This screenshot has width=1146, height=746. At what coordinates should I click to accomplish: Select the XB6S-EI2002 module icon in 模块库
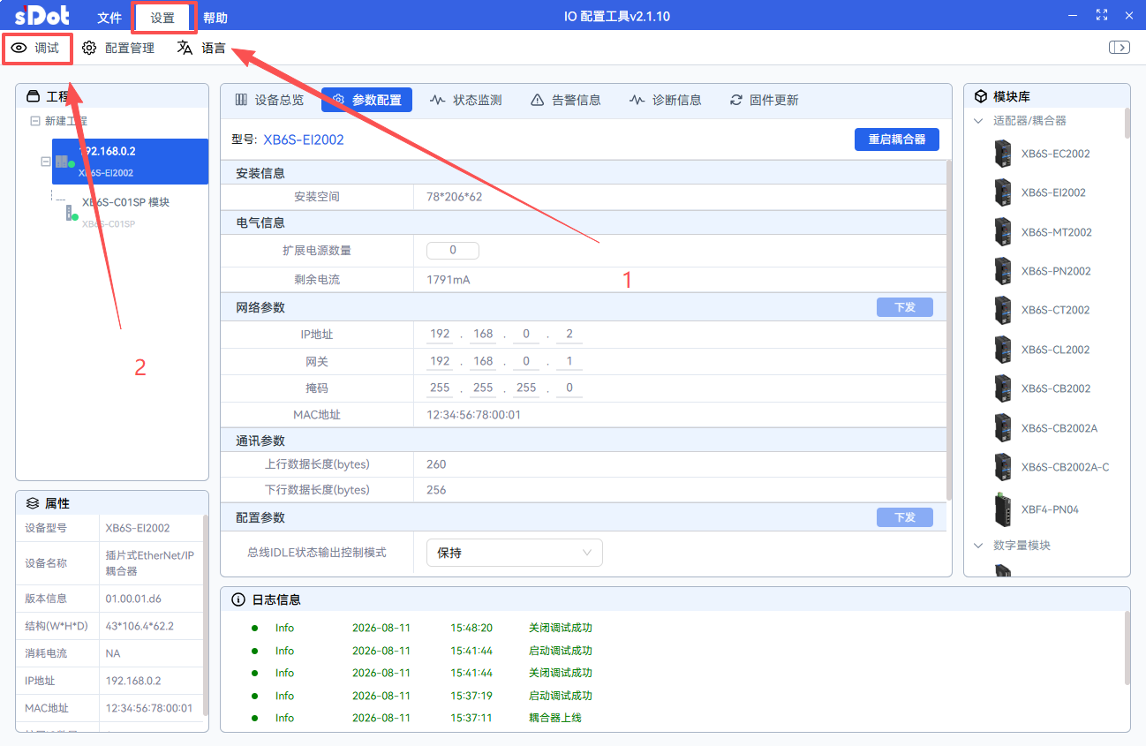[1002, 192]
